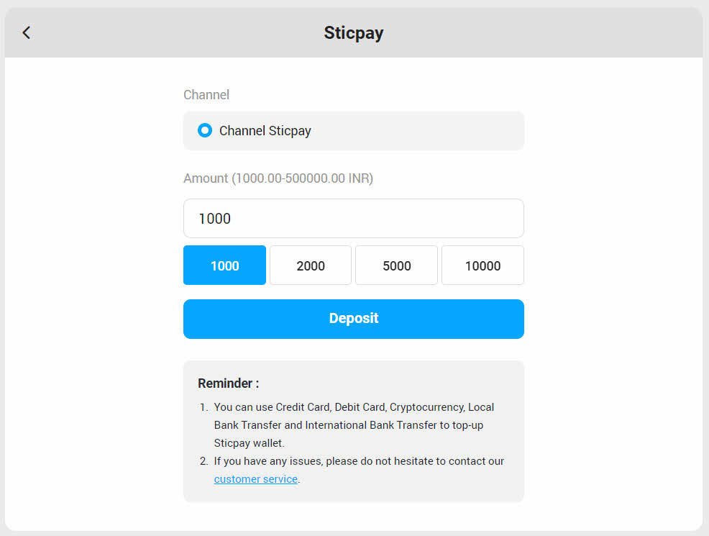Click the 'Reminder :' heading
The height and width of the screenshot is (536, 709).
(228, 383)
